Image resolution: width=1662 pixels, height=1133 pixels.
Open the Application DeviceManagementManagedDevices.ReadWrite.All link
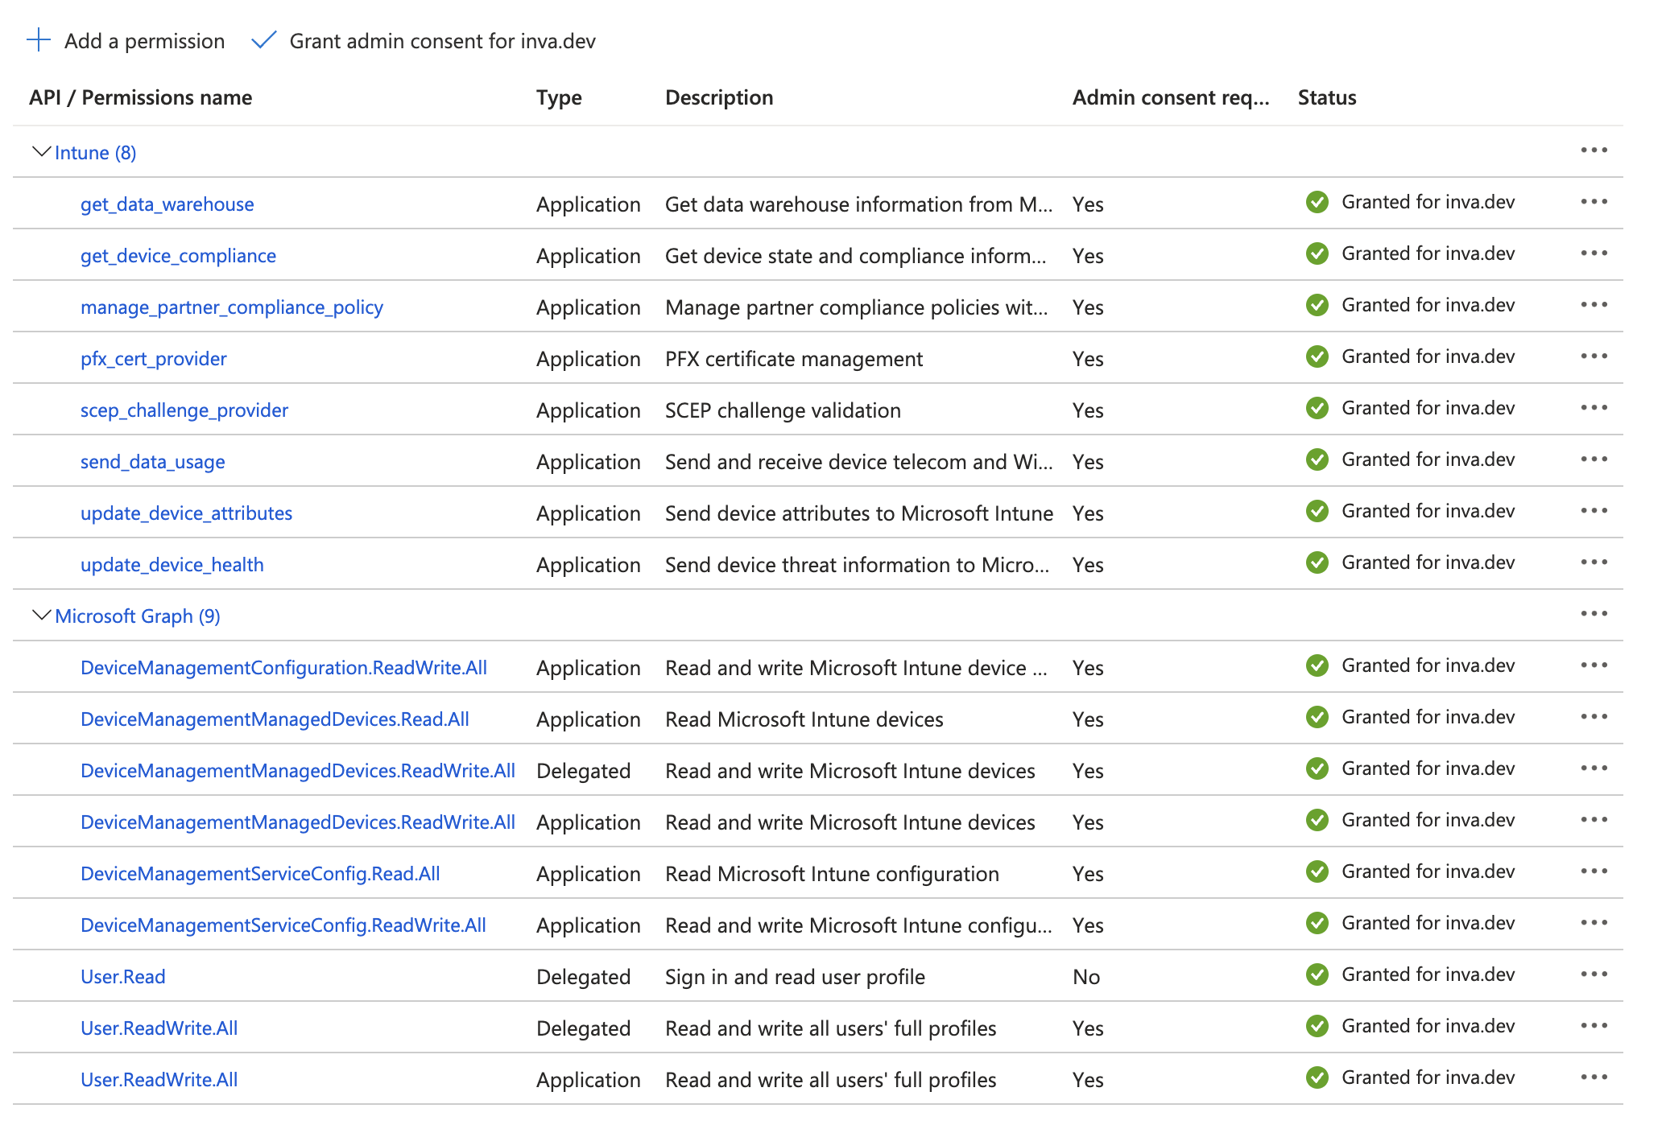(298, 822)
